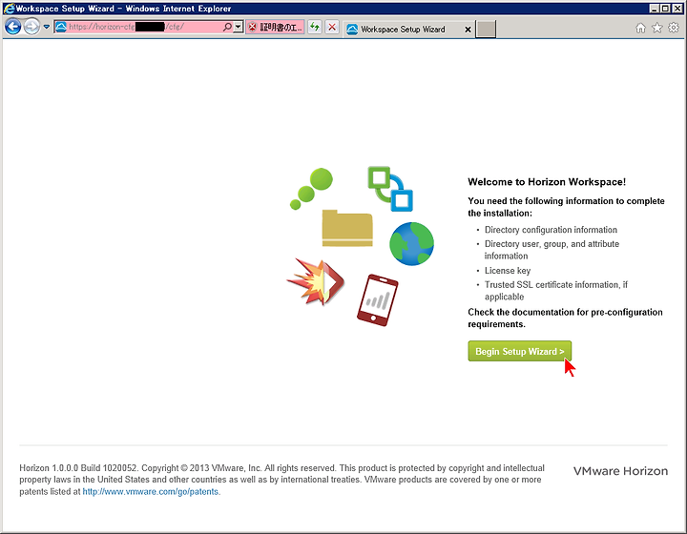Go back with the browser Back arrow
The width and height of the screenshot is (687, 534).
pos(12,27)
